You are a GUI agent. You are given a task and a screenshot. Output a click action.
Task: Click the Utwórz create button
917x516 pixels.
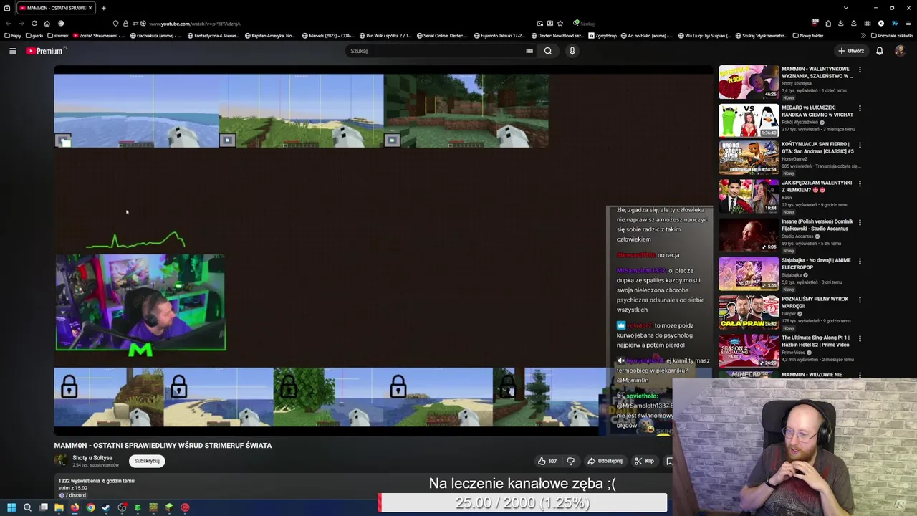pos(851,51)
